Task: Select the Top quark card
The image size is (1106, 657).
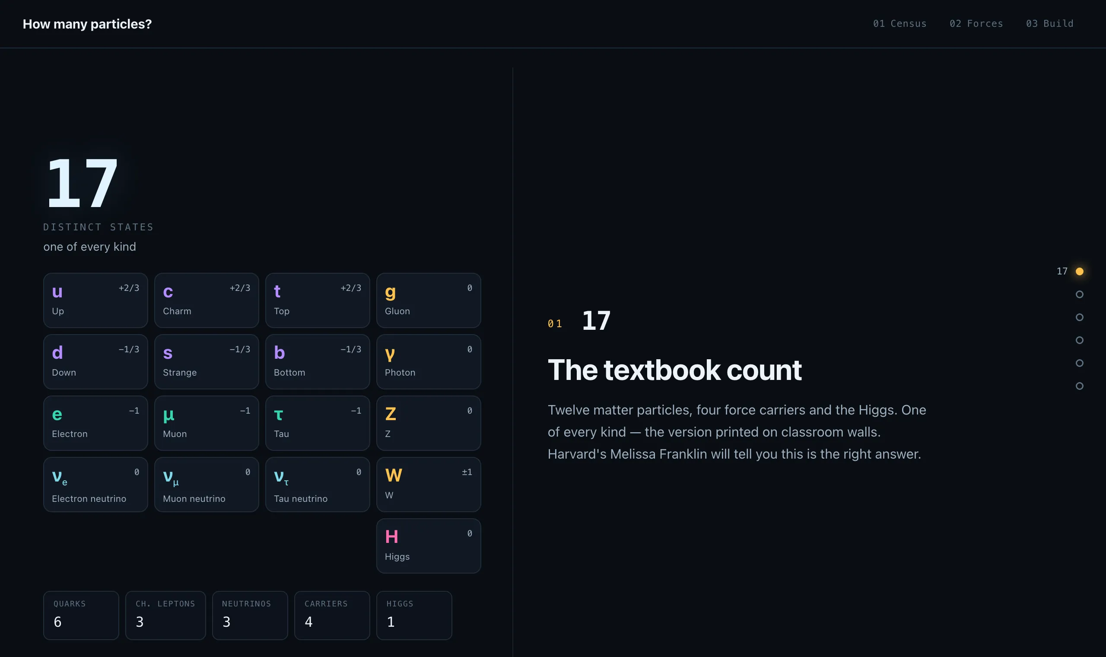Action: 318,300
